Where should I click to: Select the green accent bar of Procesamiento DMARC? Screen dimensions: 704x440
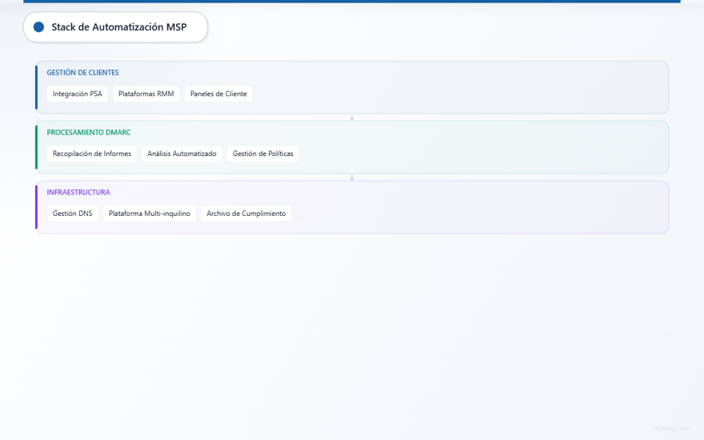[x=36, y=147]
